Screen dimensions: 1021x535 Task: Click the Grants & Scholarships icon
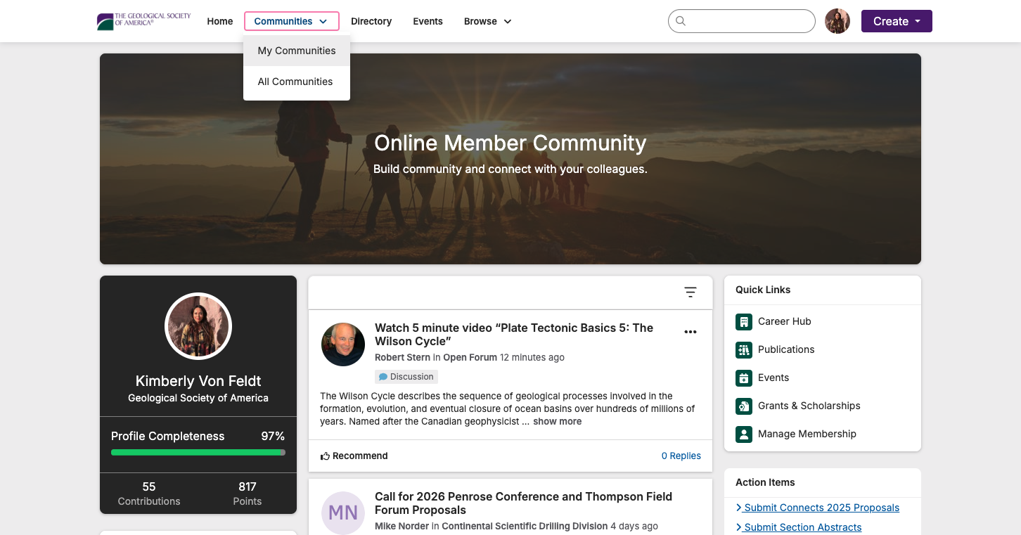tap(744, 406)
